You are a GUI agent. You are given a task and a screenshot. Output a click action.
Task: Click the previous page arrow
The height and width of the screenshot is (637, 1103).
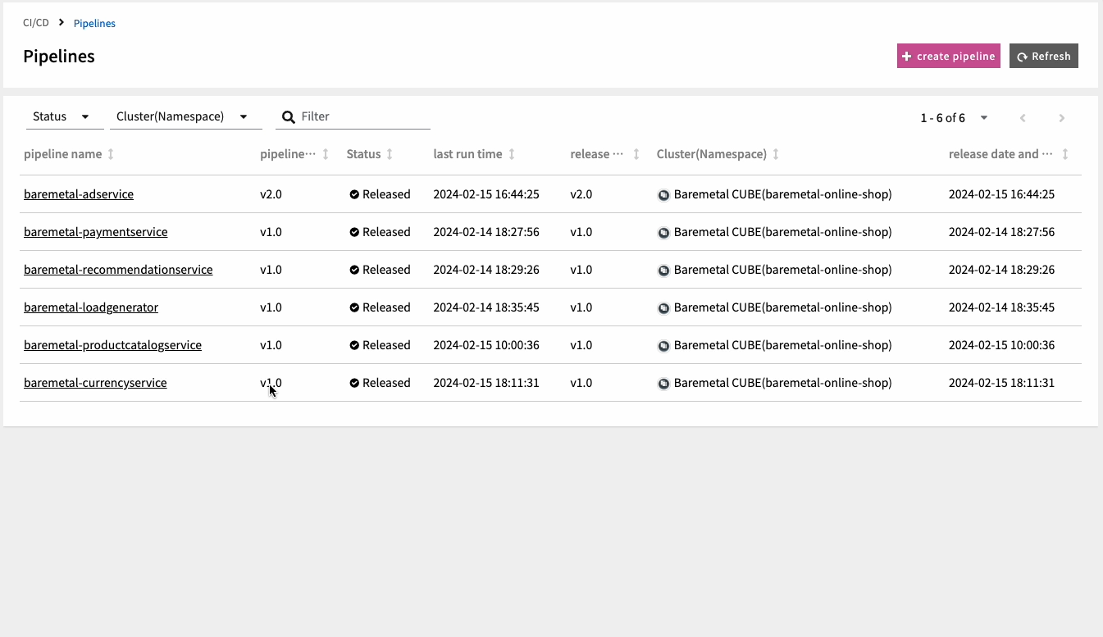click(1023, 118)
